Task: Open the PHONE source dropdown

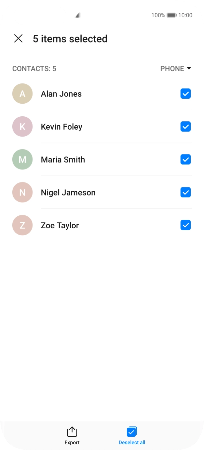Action: coord(172,68)
